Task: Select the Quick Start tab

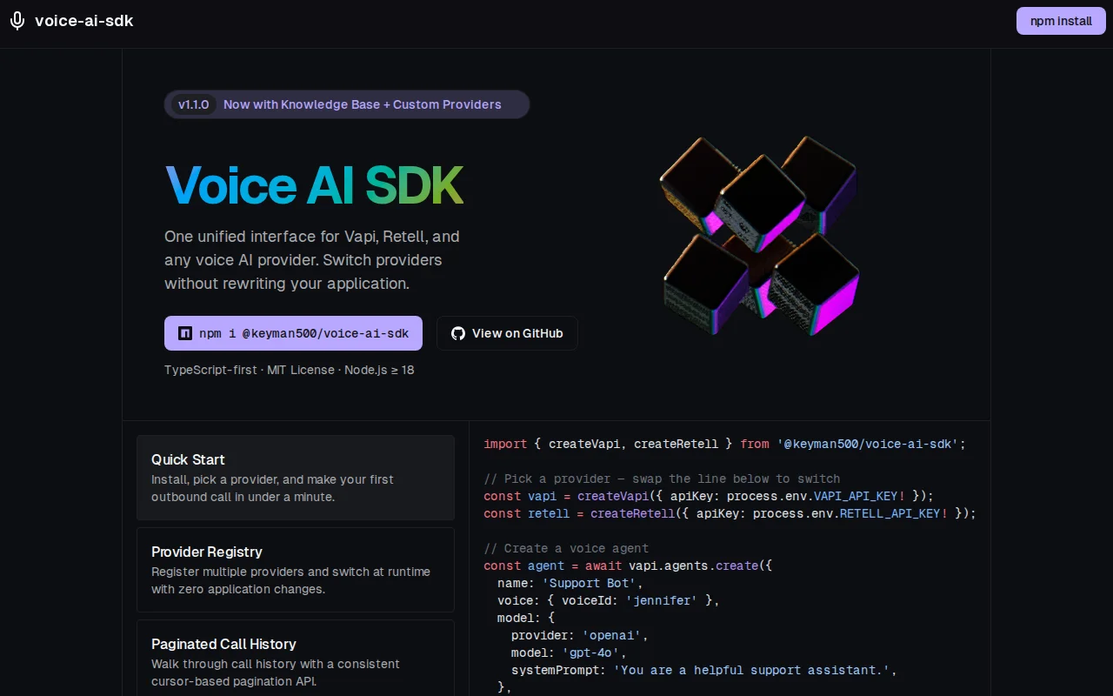Action: point(296,478)
